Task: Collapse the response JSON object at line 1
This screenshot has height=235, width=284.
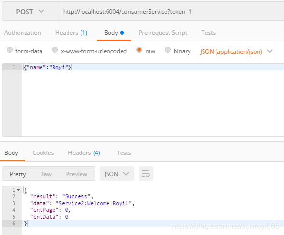Action: [x=18, y=190]
